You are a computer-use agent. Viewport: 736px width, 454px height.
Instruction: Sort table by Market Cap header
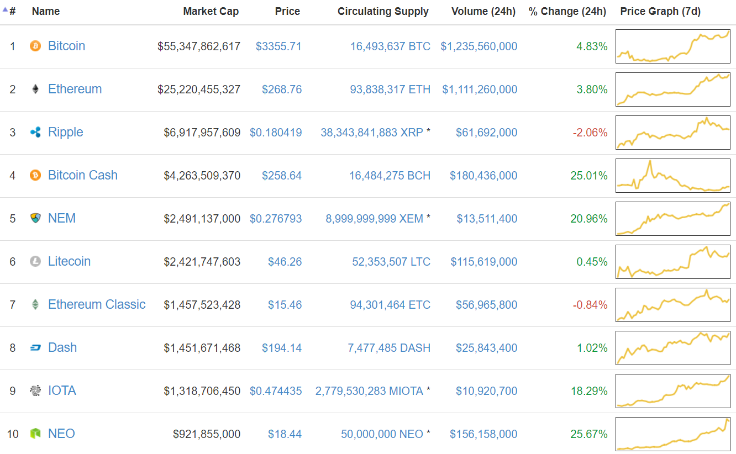(x=211, y=12)
